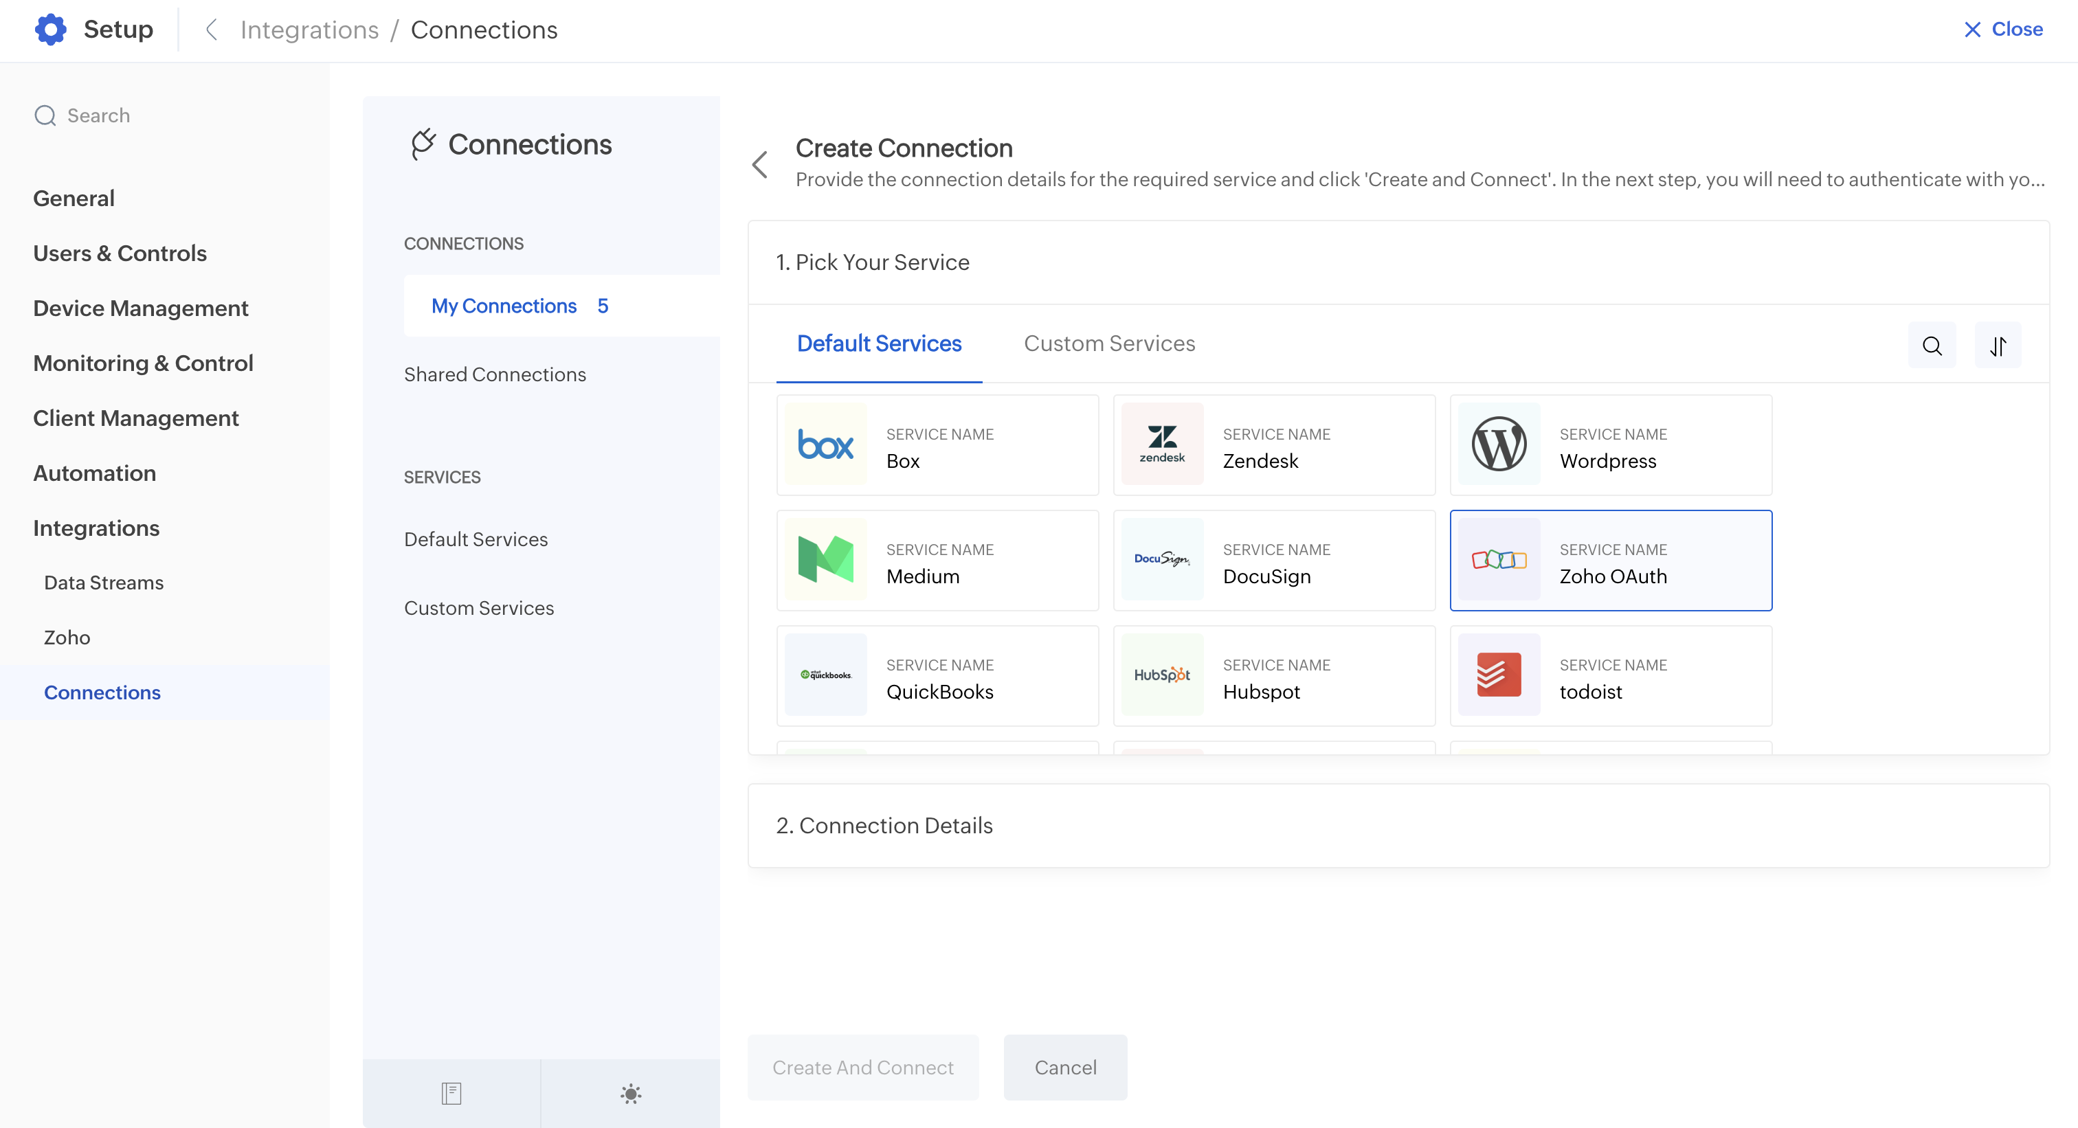The width and height of the screenshot is (2078, 1128).
Task: Click the Close link at top right
Action: coord(2003,29)
